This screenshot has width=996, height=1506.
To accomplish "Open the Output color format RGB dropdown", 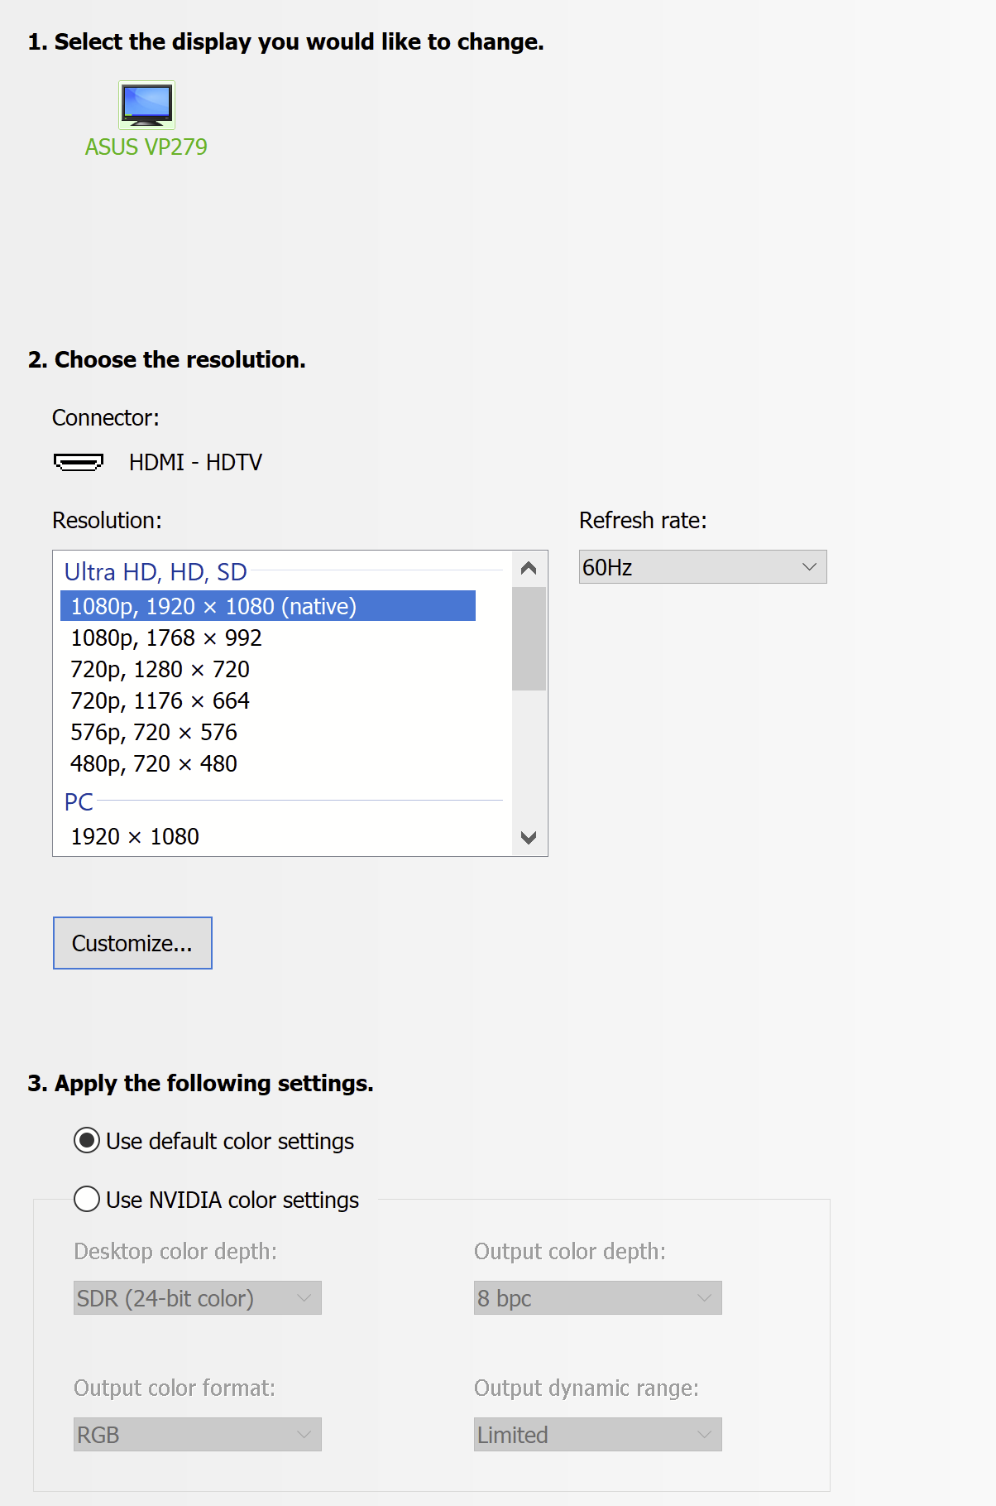I will pos(197,1435).
